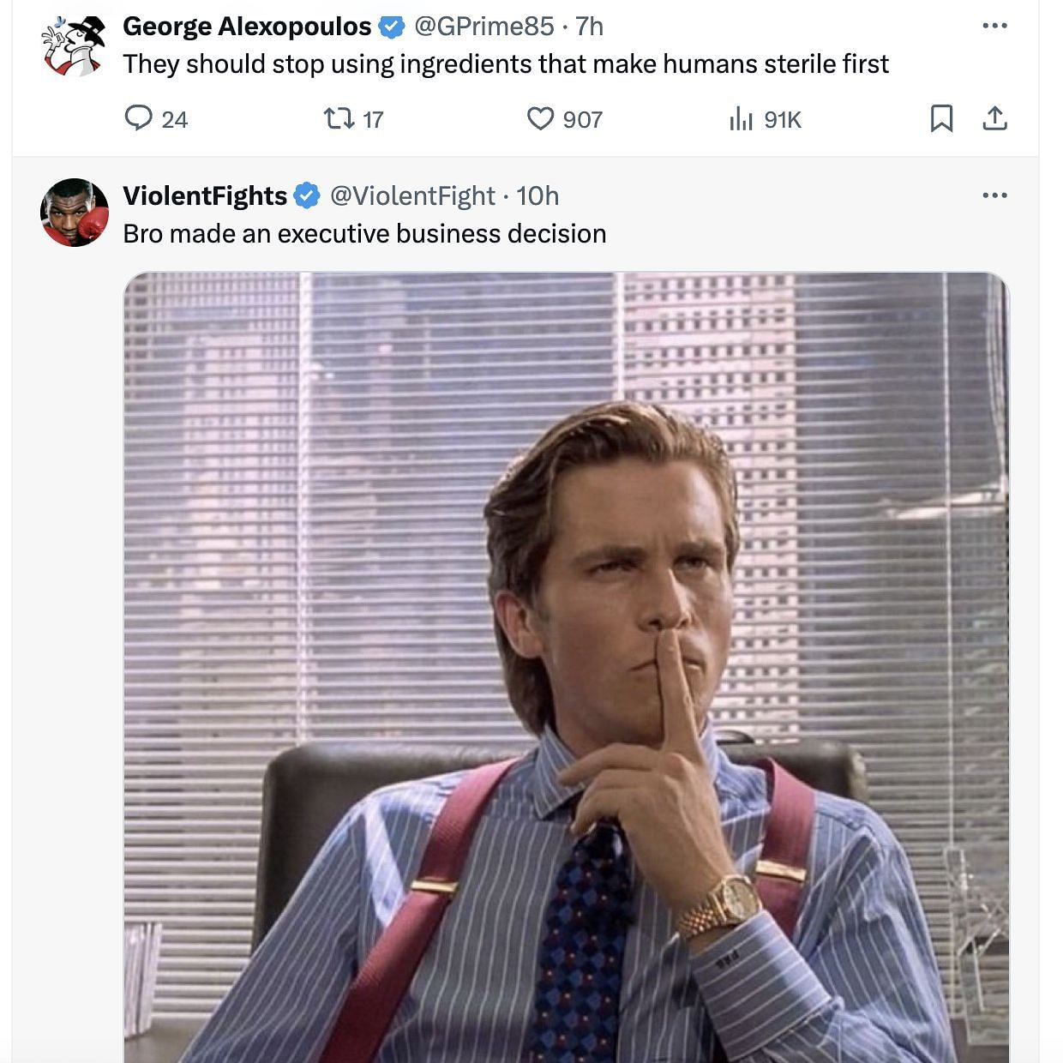Bookmark George Alexopoulos's tweet

pyautogui.click(x=941, y=117)
